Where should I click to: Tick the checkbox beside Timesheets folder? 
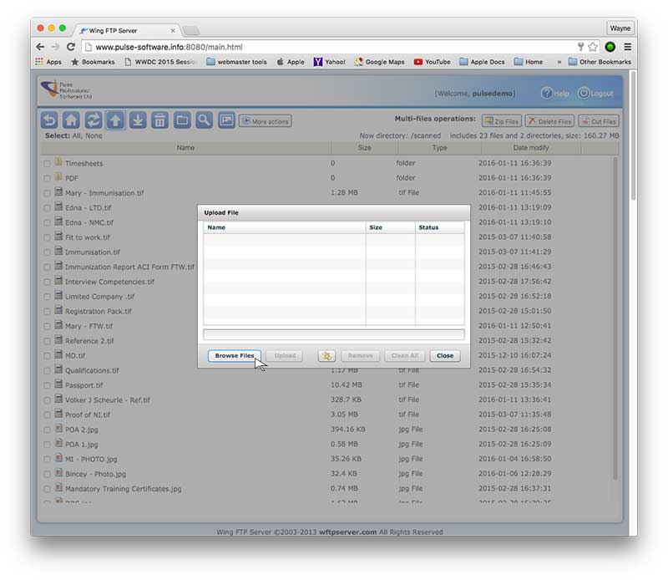(x=48, y=164)
